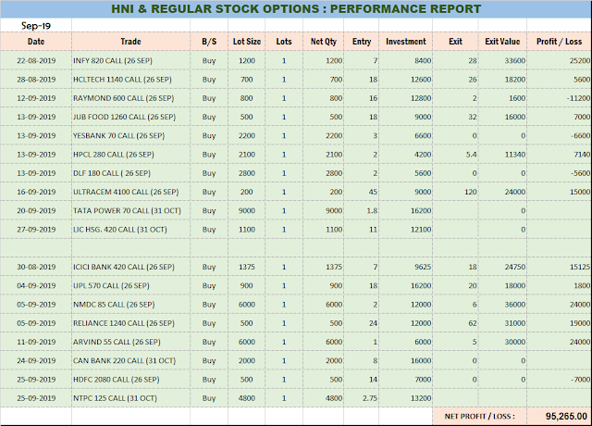Click the date 30-08-2019

pyautogui.click(x=36, y=267)
